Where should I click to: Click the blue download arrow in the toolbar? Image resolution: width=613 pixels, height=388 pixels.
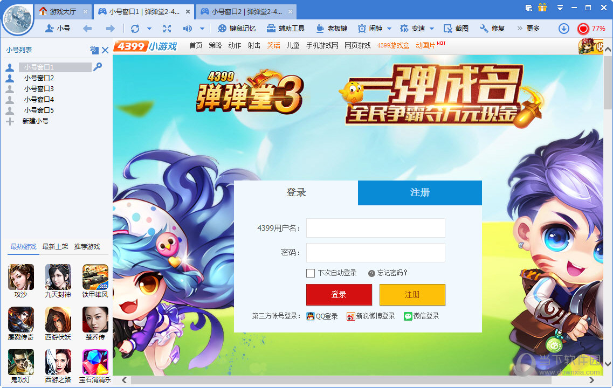pos(564,28)
